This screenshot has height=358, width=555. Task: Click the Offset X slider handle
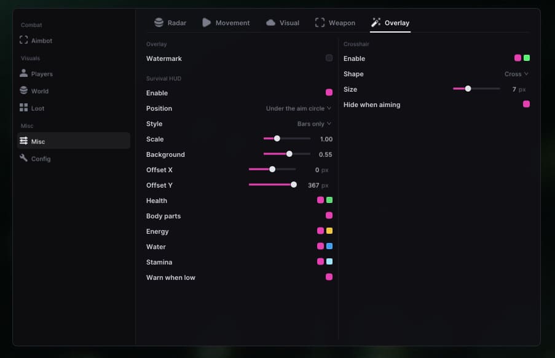pos(272,169)
